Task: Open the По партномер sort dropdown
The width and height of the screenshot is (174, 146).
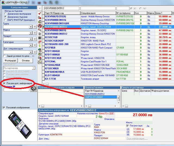Action: [x=33, y=68]
